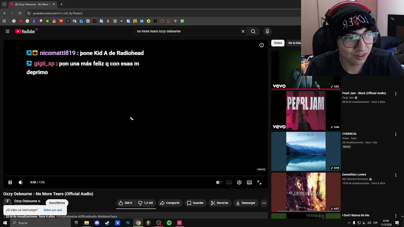Open the Google bookmark

coord(14,21)
